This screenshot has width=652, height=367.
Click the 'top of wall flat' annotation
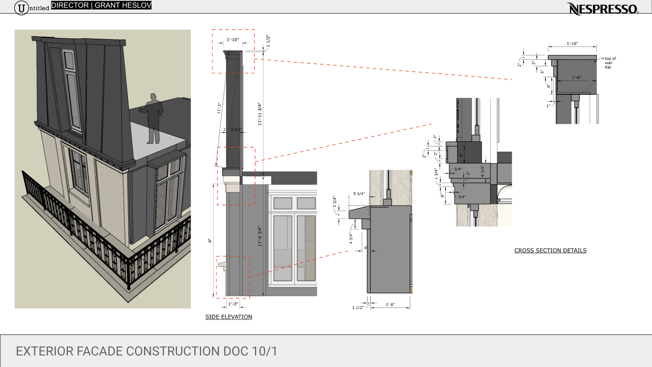(x=610, y=63)
